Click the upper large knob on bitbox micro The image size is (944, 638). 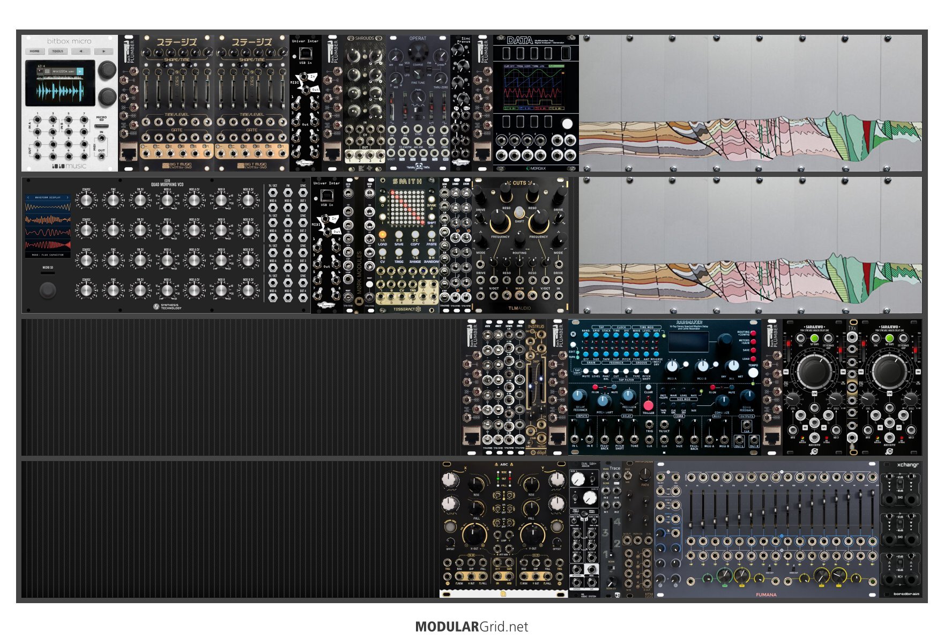coord(107,70)
